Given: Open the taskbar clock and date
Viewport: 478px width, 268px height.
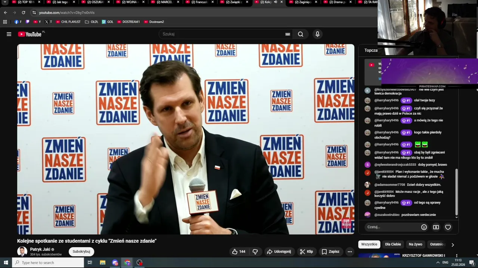Looking at the screenshot, I should click(458, 263).
